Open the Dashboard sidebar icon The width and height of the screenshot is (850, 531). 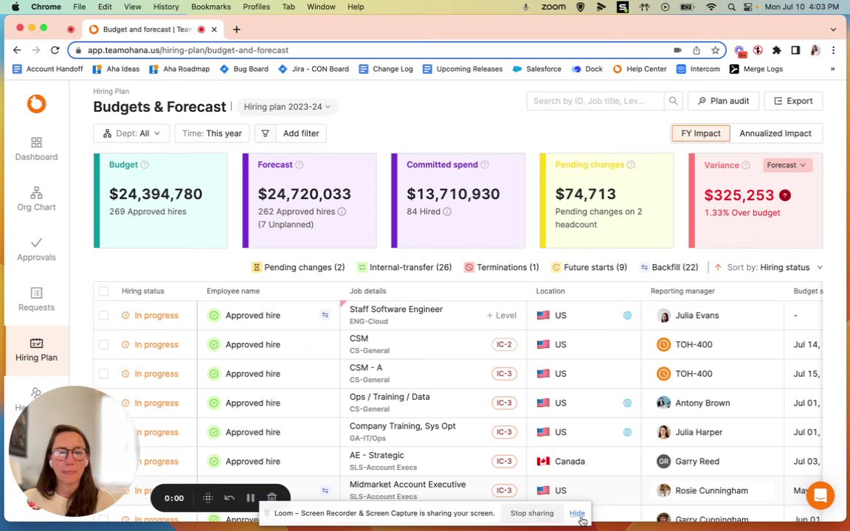36,149
